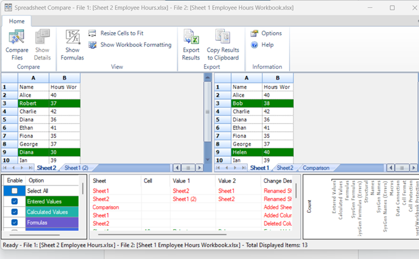Click the vertical scroll down arrow of left grid
This screenshot has width=419, height=259.
click(208, 160)
